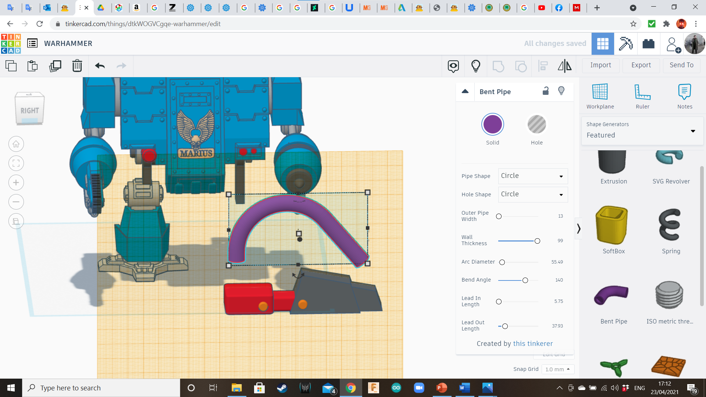Set the shape to Hole
The image size is (706, 397).
[536, 125]
